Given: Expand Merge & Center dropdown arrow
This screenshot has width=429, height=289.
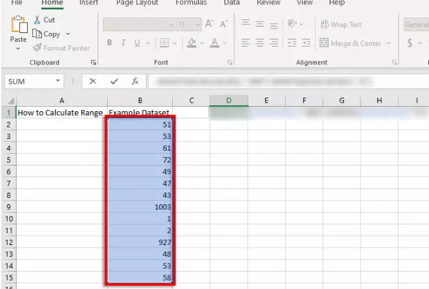Looking at the screenshot, I should [x=388, y=43].
